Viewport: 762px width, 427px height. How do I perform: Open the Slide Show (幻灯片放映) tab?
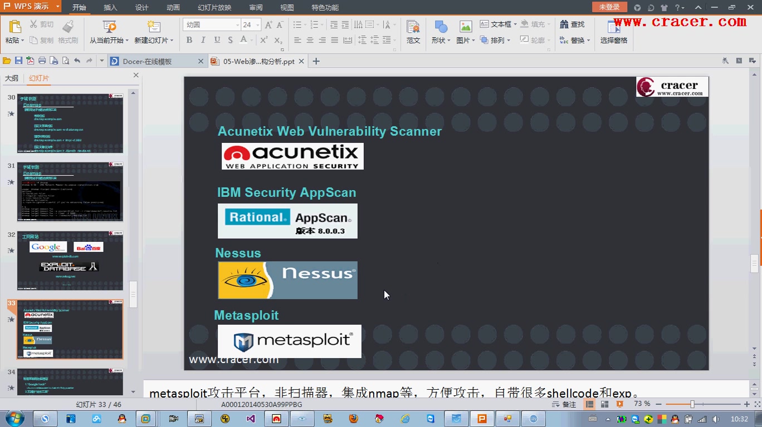214,7
